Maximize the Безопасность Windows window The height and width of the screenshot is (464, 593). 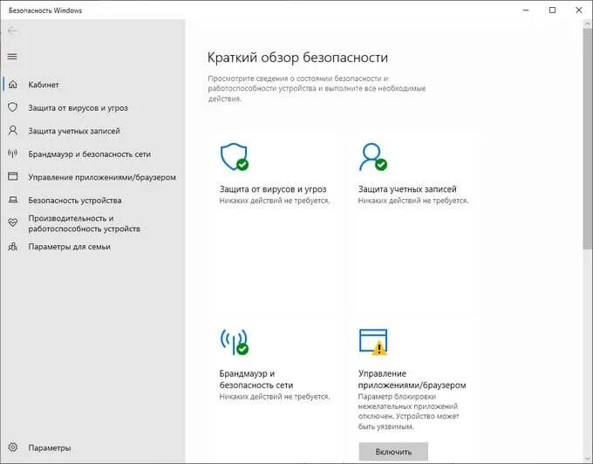tap(552, 10)
